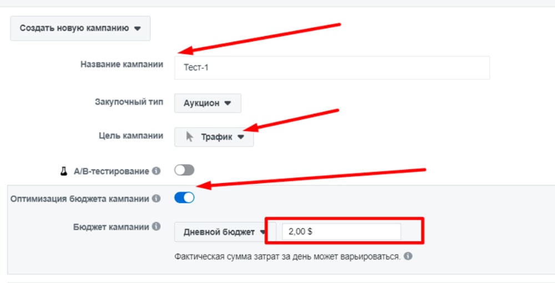
Task: Click the campaign name field containing "Тест-1"
Action: click(332, 68)
